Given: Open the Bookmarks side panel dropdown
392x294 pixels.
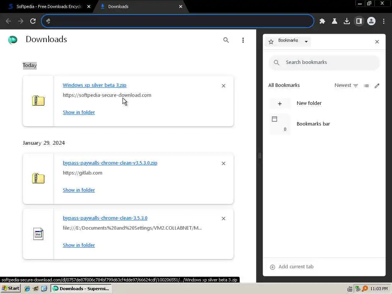Looking at the screenshot, I should (x=288, y=41).
